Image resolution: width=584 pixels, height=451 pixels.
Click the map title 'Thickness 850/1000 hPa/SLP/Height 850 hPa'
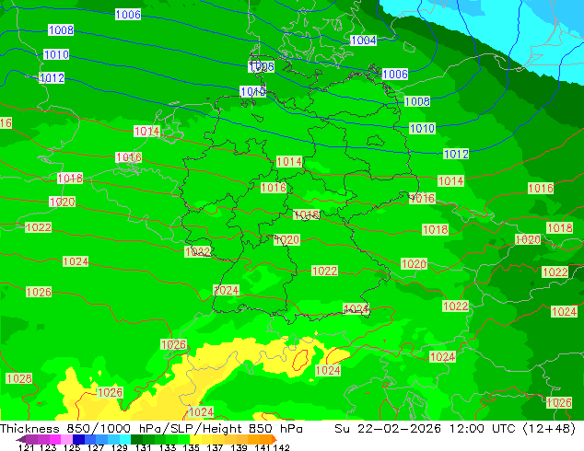tap(151, 429)
